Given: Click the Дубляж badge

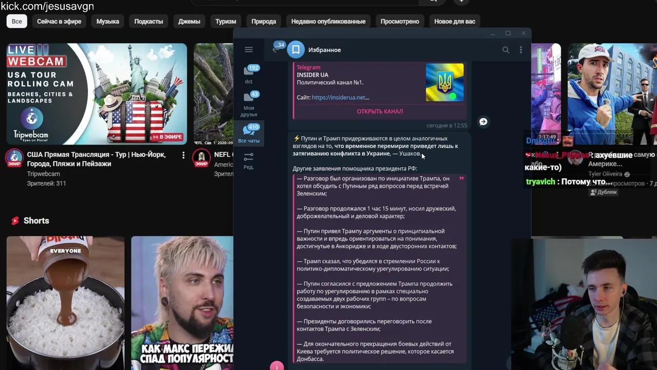Looking at the screenshot, I should [x=604, y=192].
